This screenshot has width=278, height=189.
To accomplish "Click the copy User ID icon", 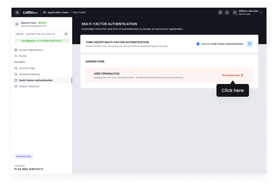I will [67, 34].
